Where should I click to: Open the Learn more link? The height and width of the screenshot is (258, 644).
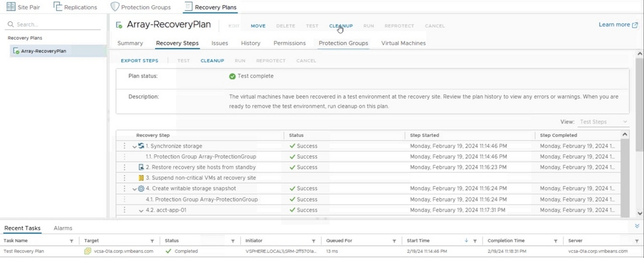pyautogui.click(x=618, y=25)
